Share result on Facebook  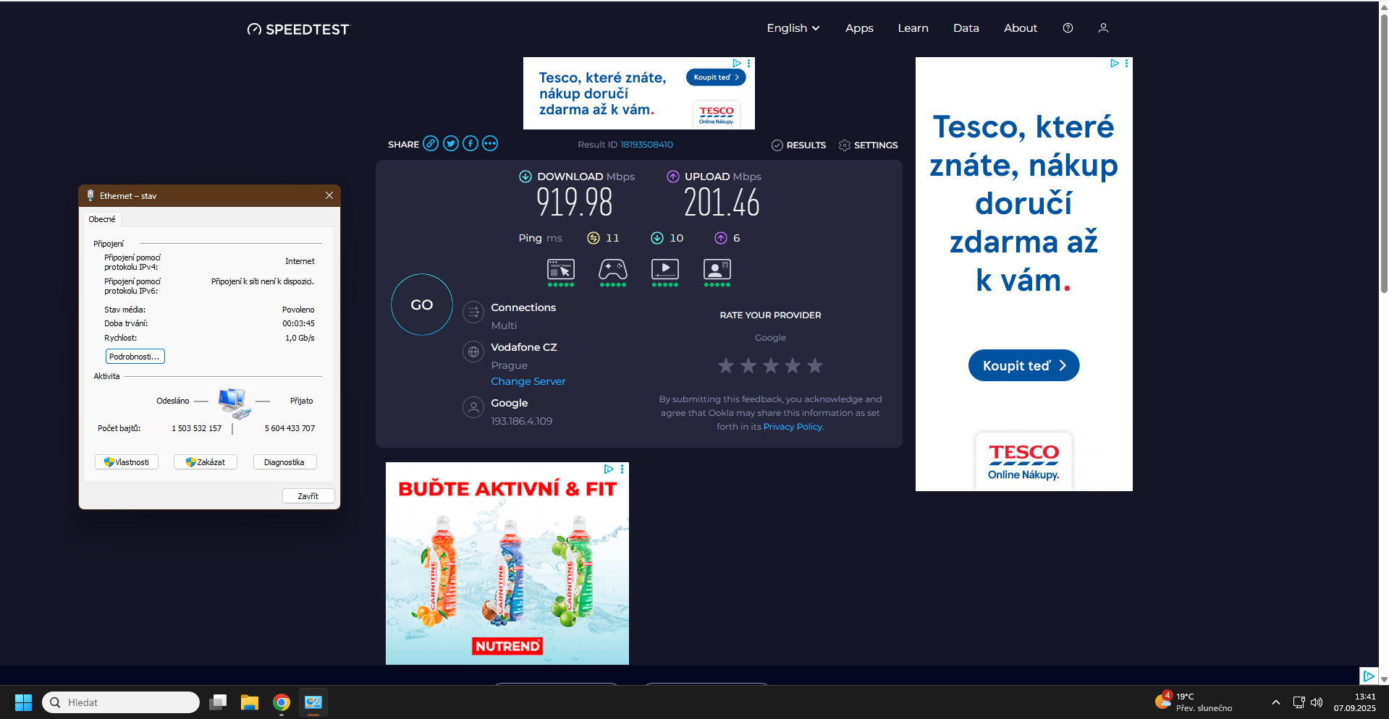pyautogui.click(x=470, y=143)
